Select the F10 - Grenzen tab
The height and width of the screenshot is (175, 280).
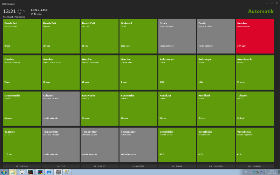[216, 166]
